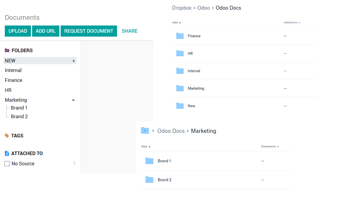Click the UPLOAD button
The image size is (339, 210).
click(x=18, y=31)
